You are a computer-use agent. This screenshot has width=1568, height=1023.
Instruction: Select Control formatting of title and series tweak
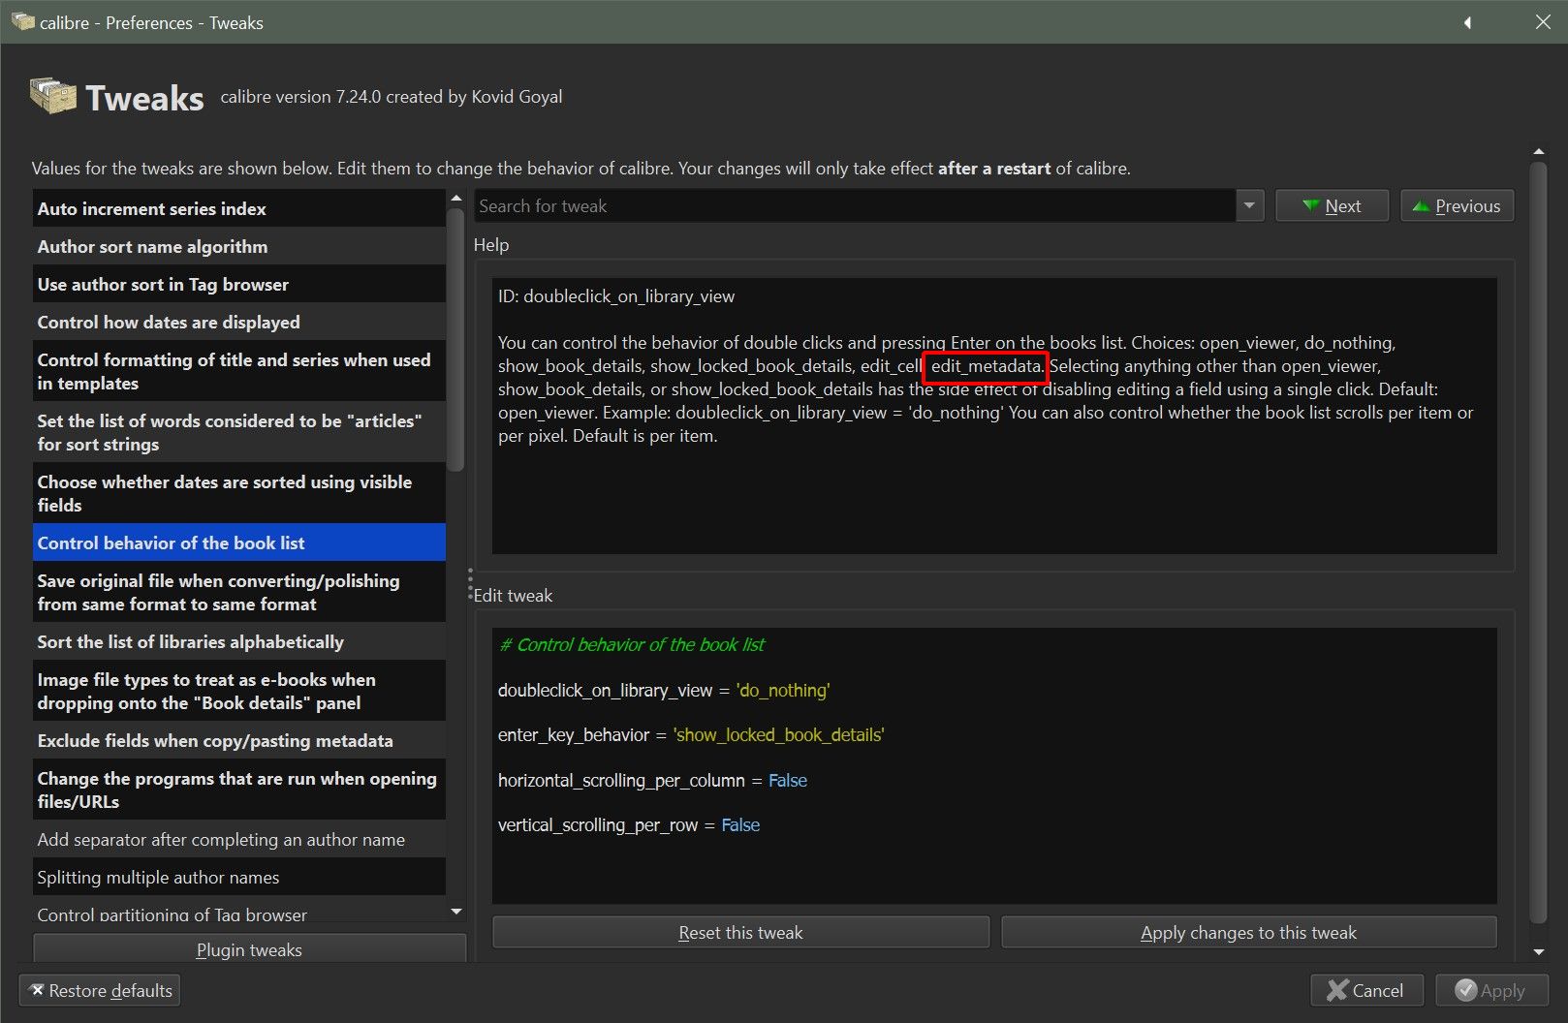pos(239,371)
